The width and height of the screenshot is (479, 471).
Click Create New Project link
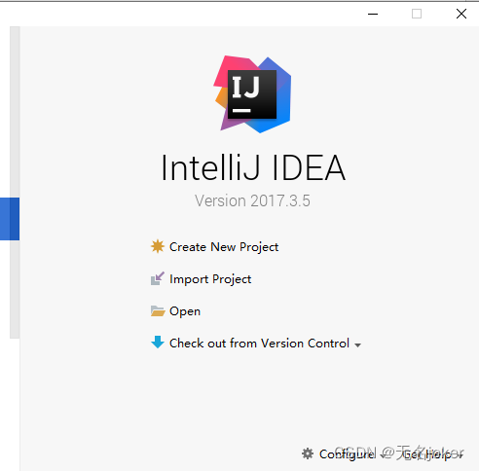pyautogui.click(x=224, y=247)
